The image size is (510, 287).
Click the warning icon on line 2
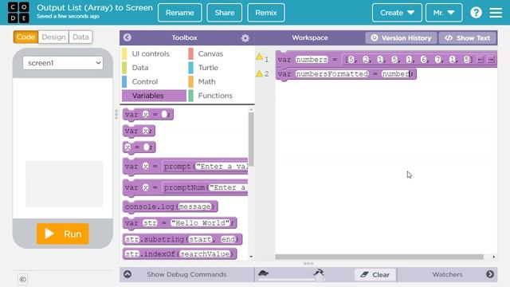point(259,73)
